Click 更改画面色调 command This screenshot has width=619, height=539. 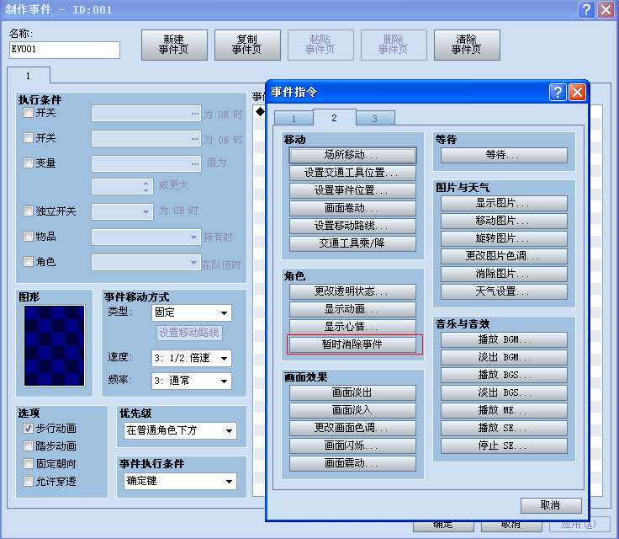click(x=352, y=428)
